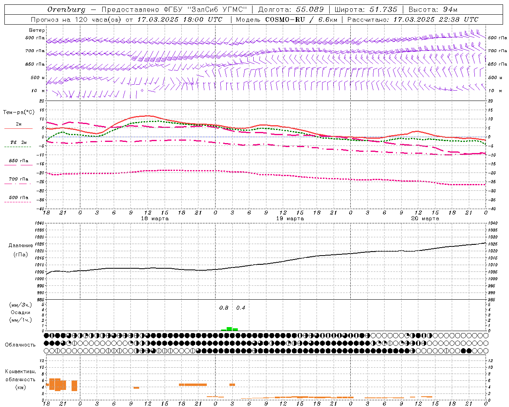Click the 'Широта: 51.735' latitude value
The height and width of the screenshot is (407, 509).
366,10
